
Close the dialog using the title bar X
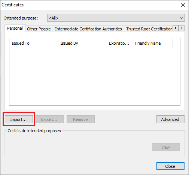tap(183, 5)
